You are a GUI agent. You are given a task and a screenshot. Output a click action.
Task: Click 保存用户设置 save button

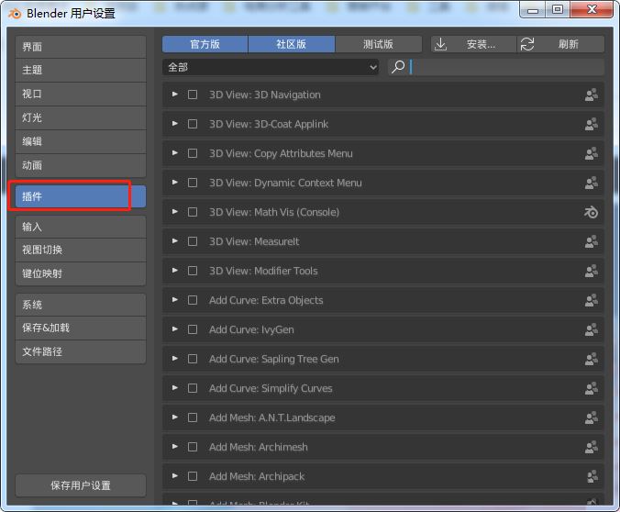[x=81, y=485]
